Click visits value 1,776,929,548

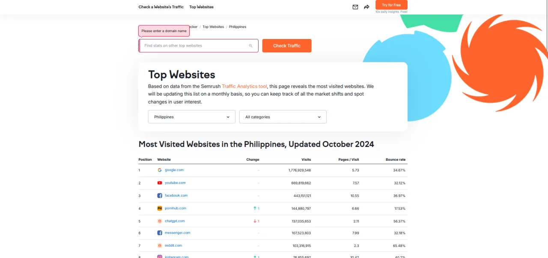point(300,170)
